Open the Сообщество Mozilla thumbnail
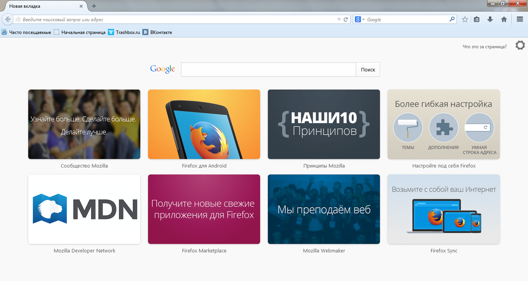 84,124
